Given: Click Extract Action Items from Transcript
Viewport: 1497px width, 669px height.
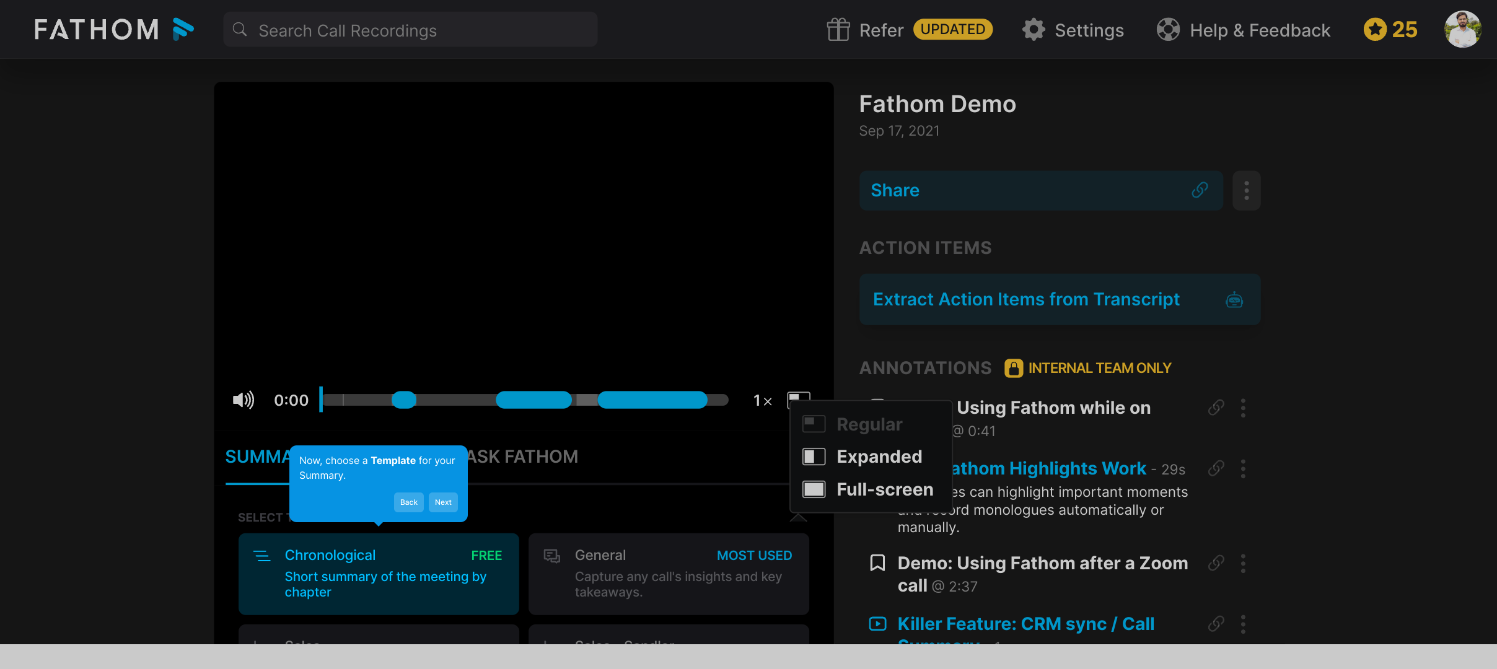Looking at the screenshot, I should click(1060, 300).
